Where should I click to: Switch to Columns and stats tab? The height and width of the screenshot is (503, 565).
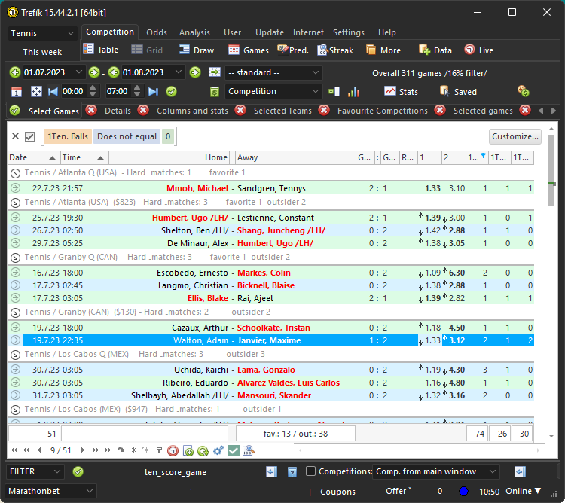coord(191,111)
